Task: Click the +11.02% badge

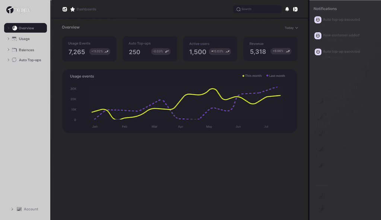Action: [100, 51]
